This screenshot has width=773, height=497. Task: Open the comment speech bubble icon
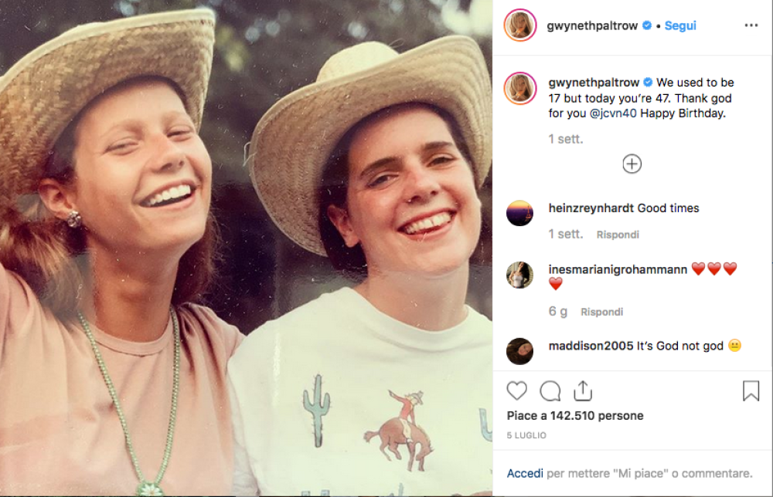click(550, 391)
